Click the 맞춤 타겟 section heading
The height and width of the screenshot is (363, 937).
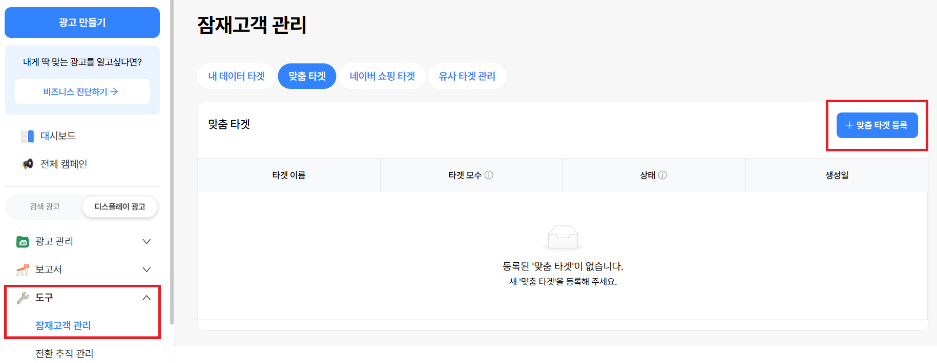pyautogui.click(x=229, y=124)
